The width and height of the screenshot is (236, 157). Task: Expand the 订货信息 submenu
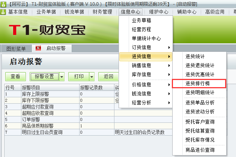pos(146,47)
